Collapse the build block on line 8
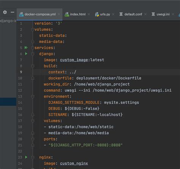Screen dimensions: 180x169 click(x=33, y=66)
